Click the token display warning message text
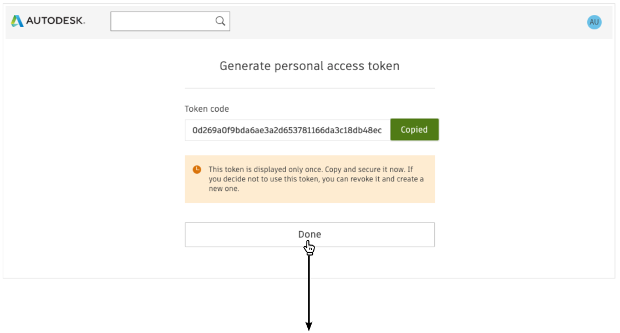The width and height of the screenshot is (620, 333). click(316, 179)
